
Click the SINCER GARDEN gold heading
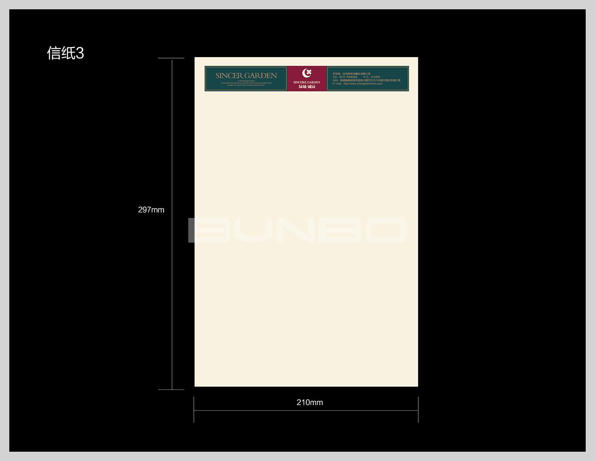point(246,75)
